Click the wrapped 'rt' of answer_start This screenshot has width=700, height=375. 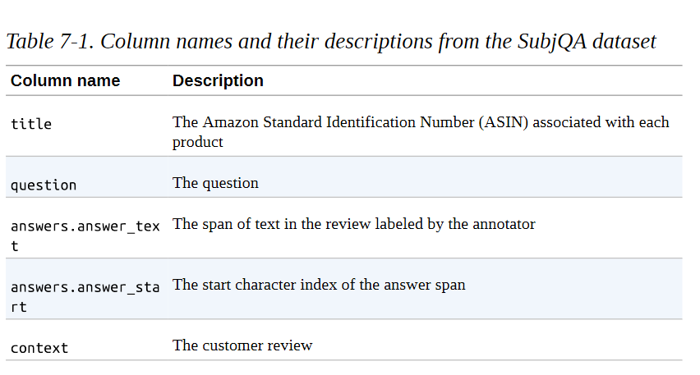19,307
